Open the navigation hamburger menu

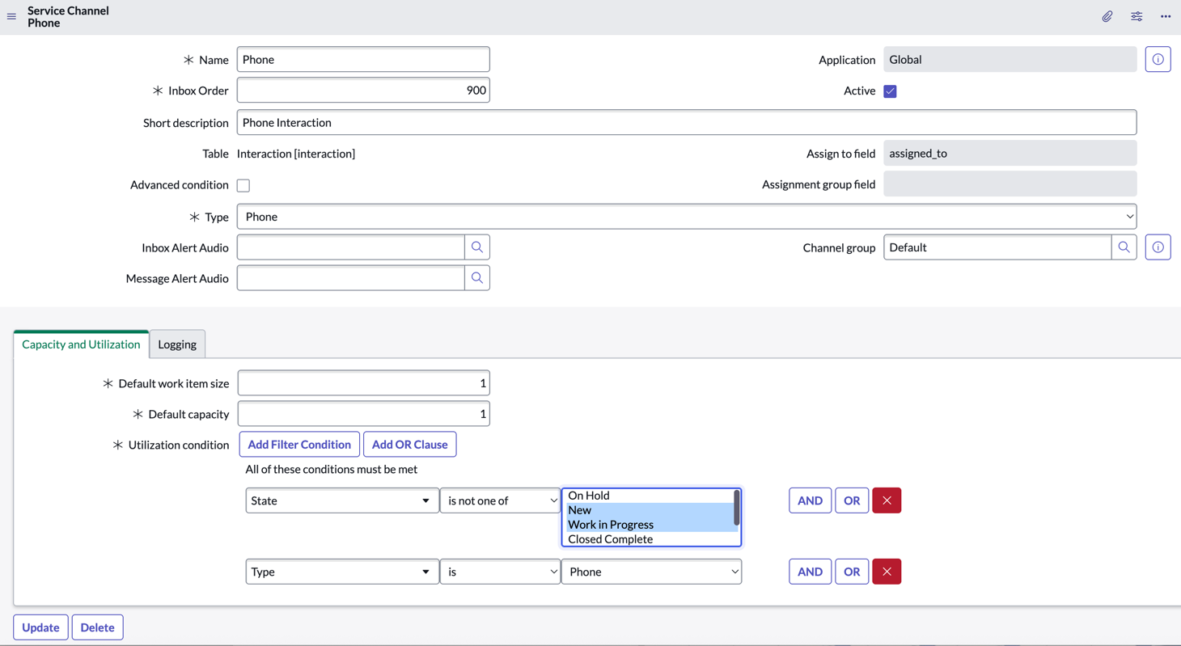[x=11, y=16]
